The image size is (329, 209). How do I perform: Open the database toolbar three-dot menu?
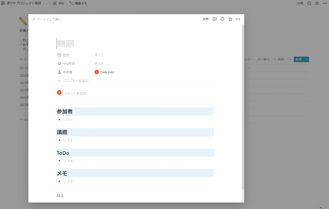pyautogui.click(x=289, y=59)
